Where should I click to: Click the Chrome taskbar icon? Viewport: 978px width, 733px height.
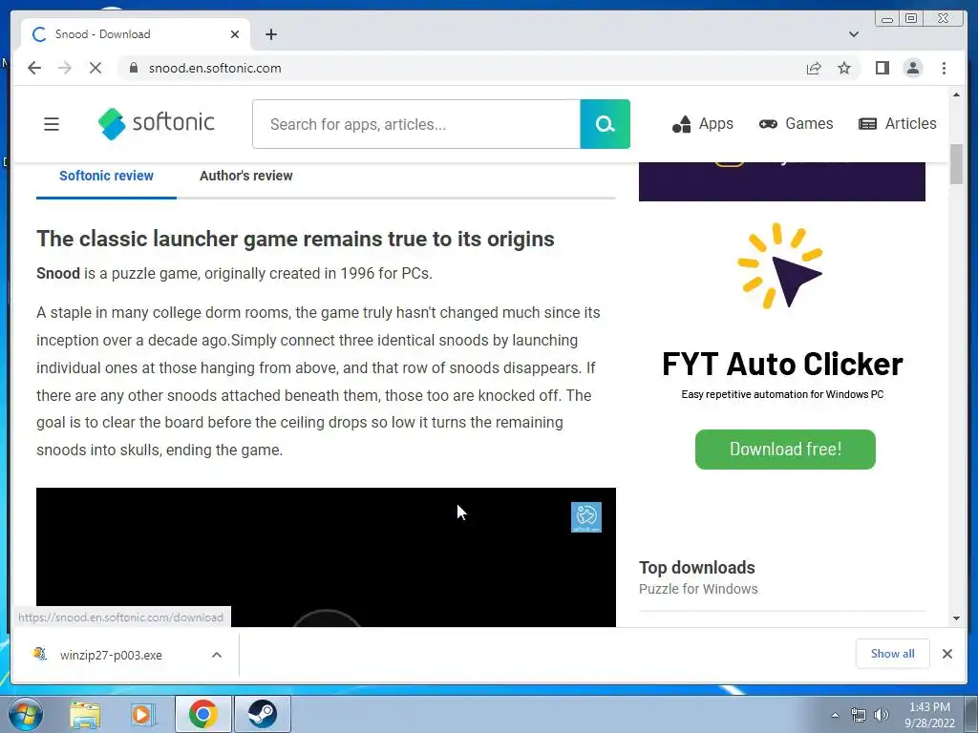(202, 714)
